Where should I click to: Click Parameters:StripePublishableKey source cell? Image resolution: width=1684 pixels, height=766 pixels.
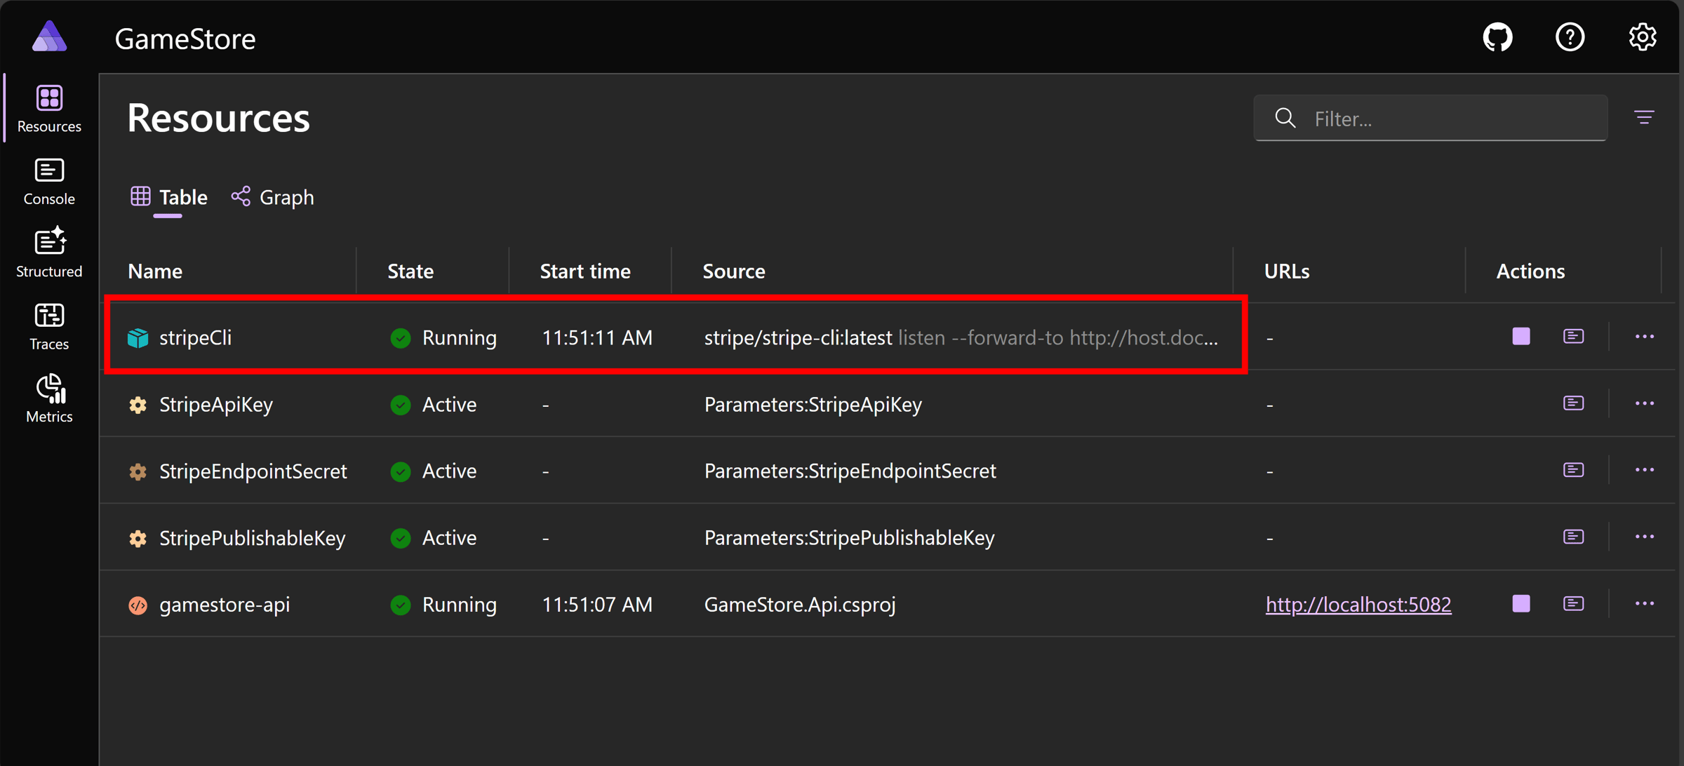tap(849, 537)
